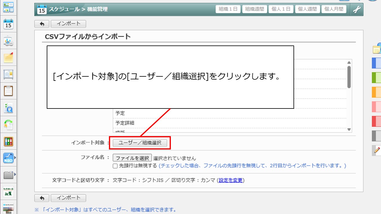Click the yellow sticky memo sidebar icon

tap(8, 57)
